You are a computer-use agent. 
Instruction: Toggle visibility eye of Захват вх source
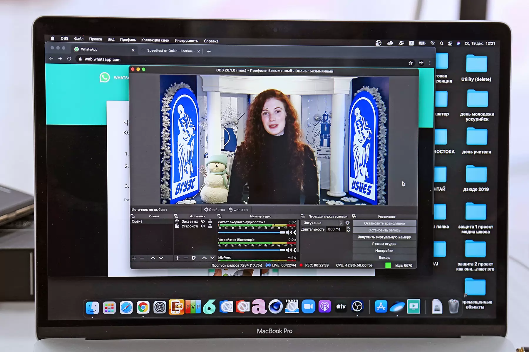[203, 221]
